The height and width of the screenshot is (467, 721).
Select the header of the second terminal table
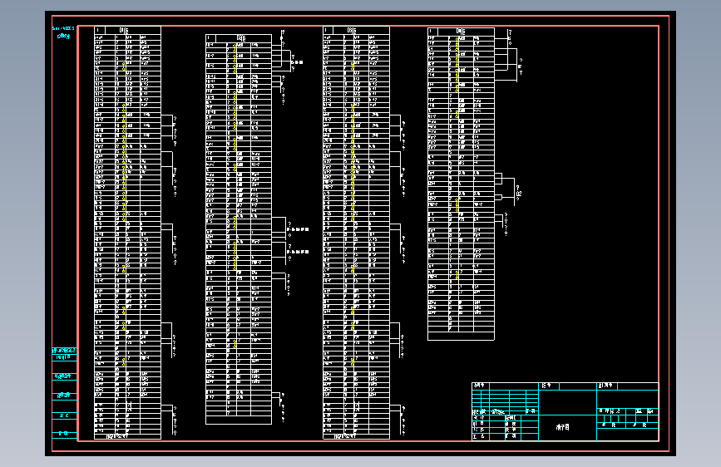click(x=238, y=38)
